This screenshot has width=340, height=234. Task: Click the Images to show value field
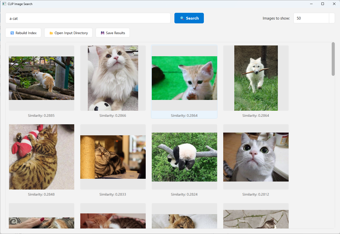311,18
